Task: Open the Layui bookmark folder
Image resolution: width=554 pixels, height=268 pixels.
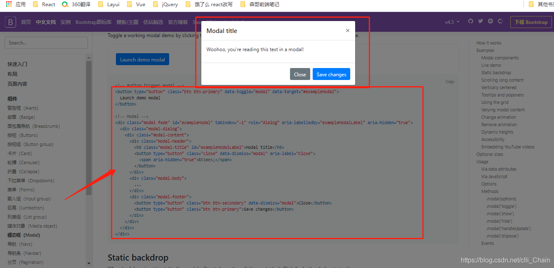Action: [109, 4]
